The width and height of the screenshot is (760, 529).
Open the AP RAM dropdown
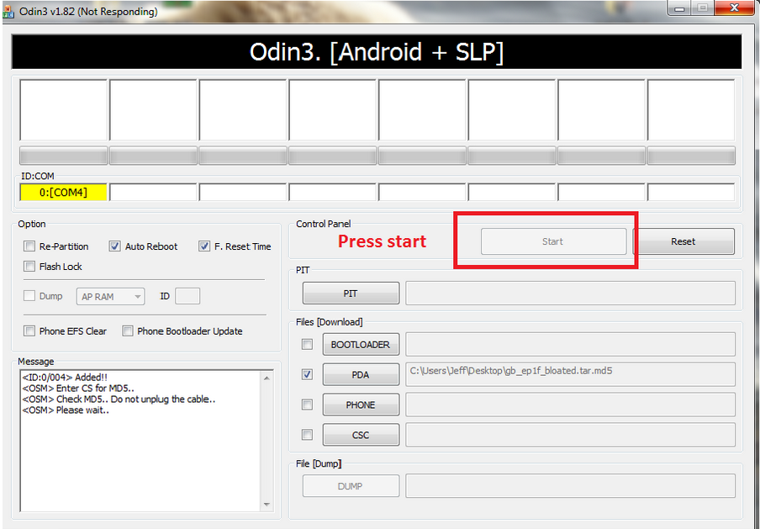pos(110,296)
